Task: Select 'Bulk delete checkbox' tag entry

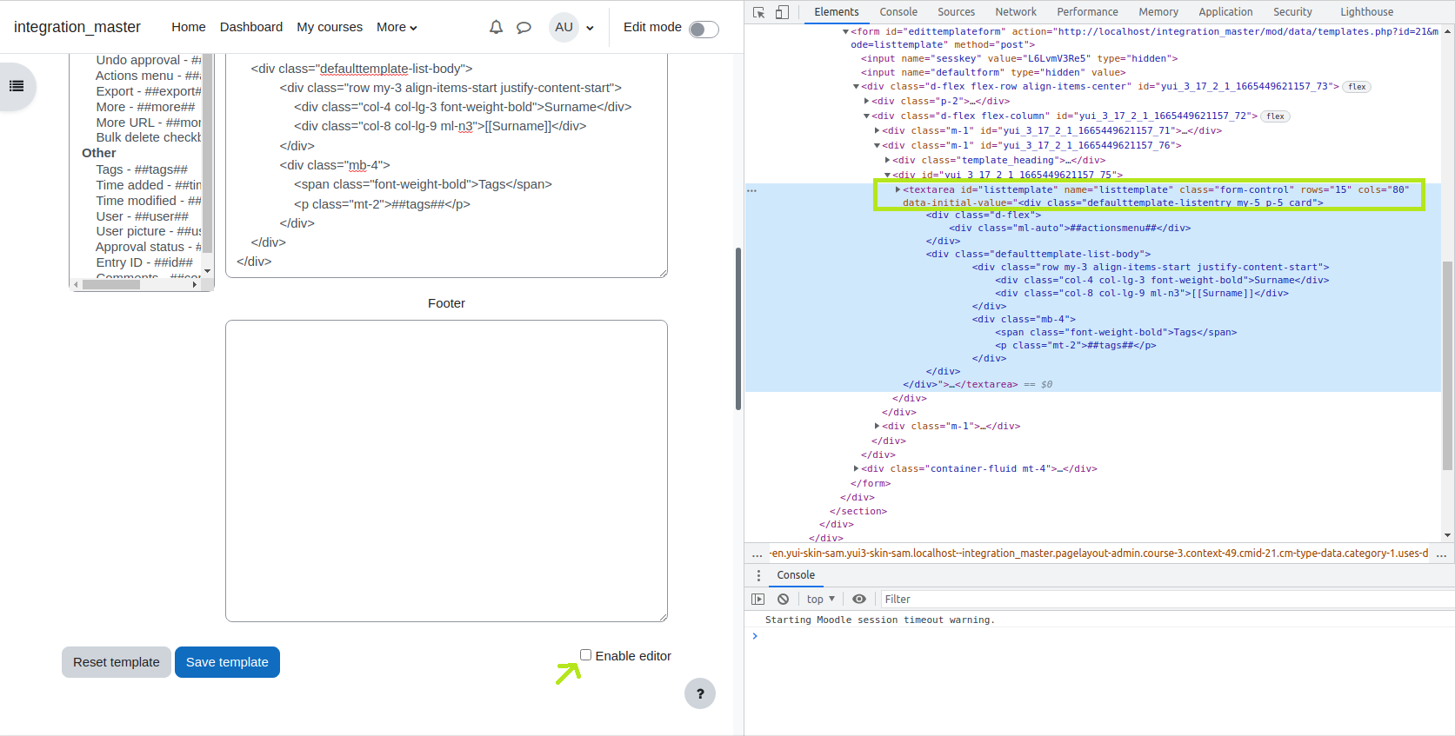Action: coord(149,137)
